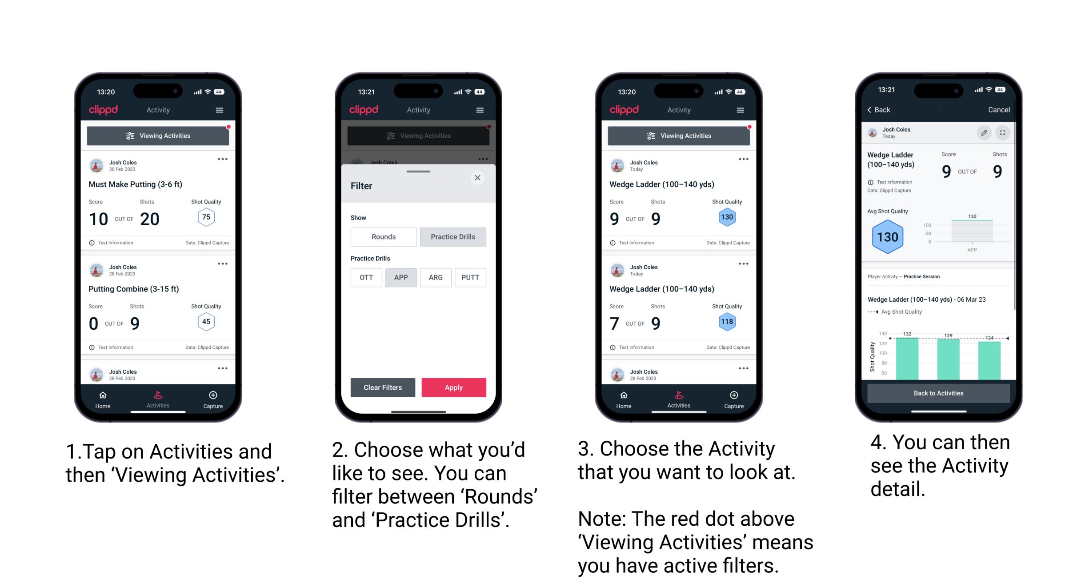Select the 'Practice Drills' toggle in Filter
Screen dimensions: 1077x579
click(x=452, y=237)
